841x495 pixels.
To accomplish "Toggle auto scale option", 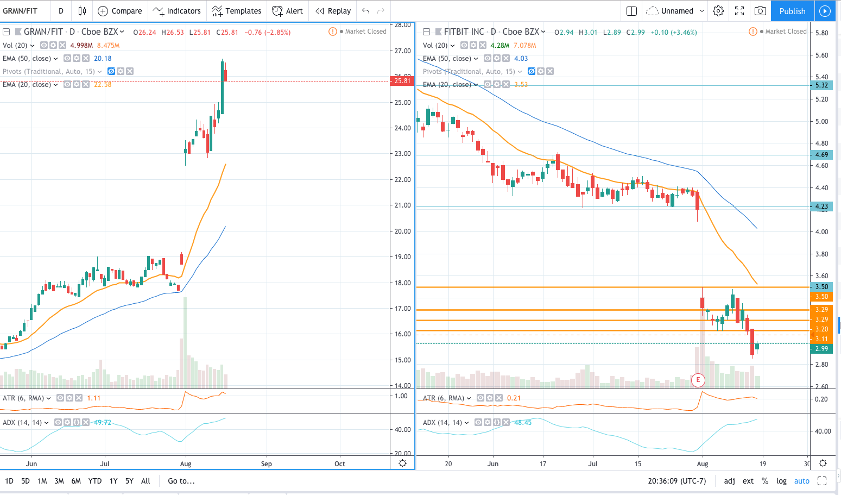I will pyautogui.click(x=801, y=481).
